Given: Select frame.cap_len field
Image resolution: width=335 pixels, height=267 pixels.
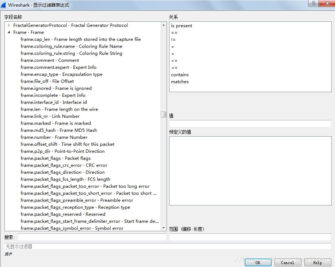Looking at the screenshot, I should point(81,39).
